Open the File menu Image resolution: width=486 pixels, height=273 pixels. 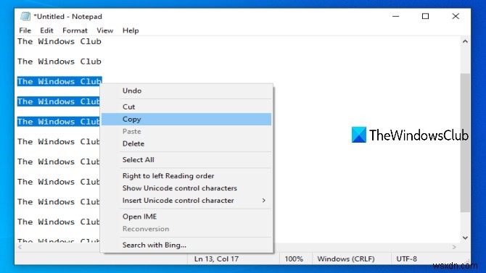click(x=25, y=30)
